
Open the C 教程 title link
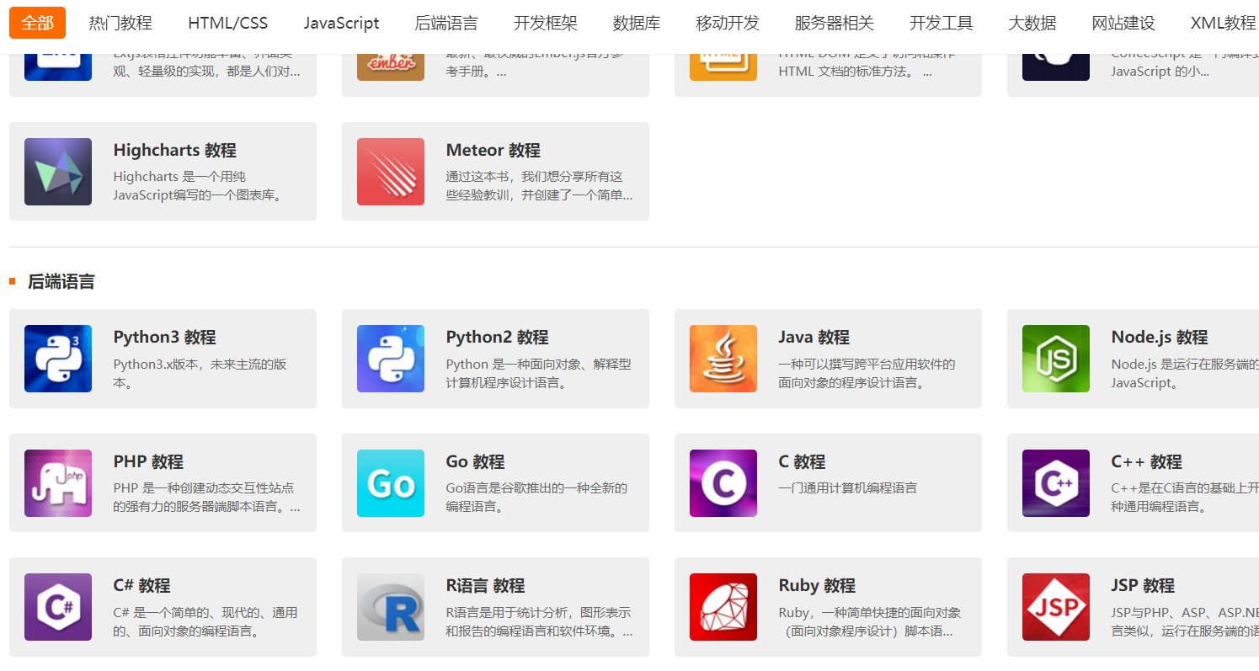point(803,462)
